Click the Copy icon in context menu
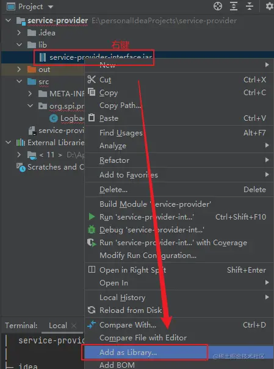Viewport: 274px width, 369px height. (92, 91)
